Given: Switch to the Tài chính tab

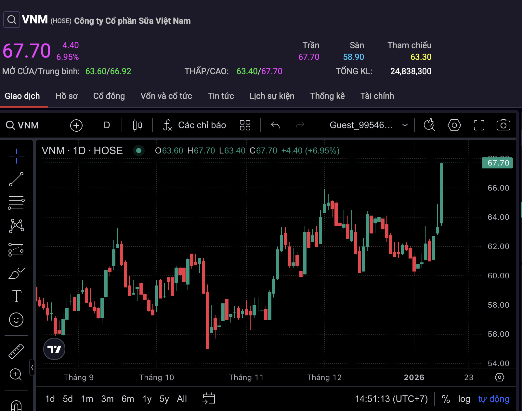Looking at the screenshot, I should pyautogui.click(x=377, y=96).
